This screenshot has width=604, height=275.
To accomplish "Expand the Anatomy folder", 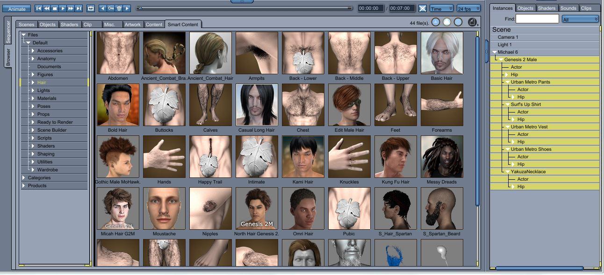I will coord(33,59).
